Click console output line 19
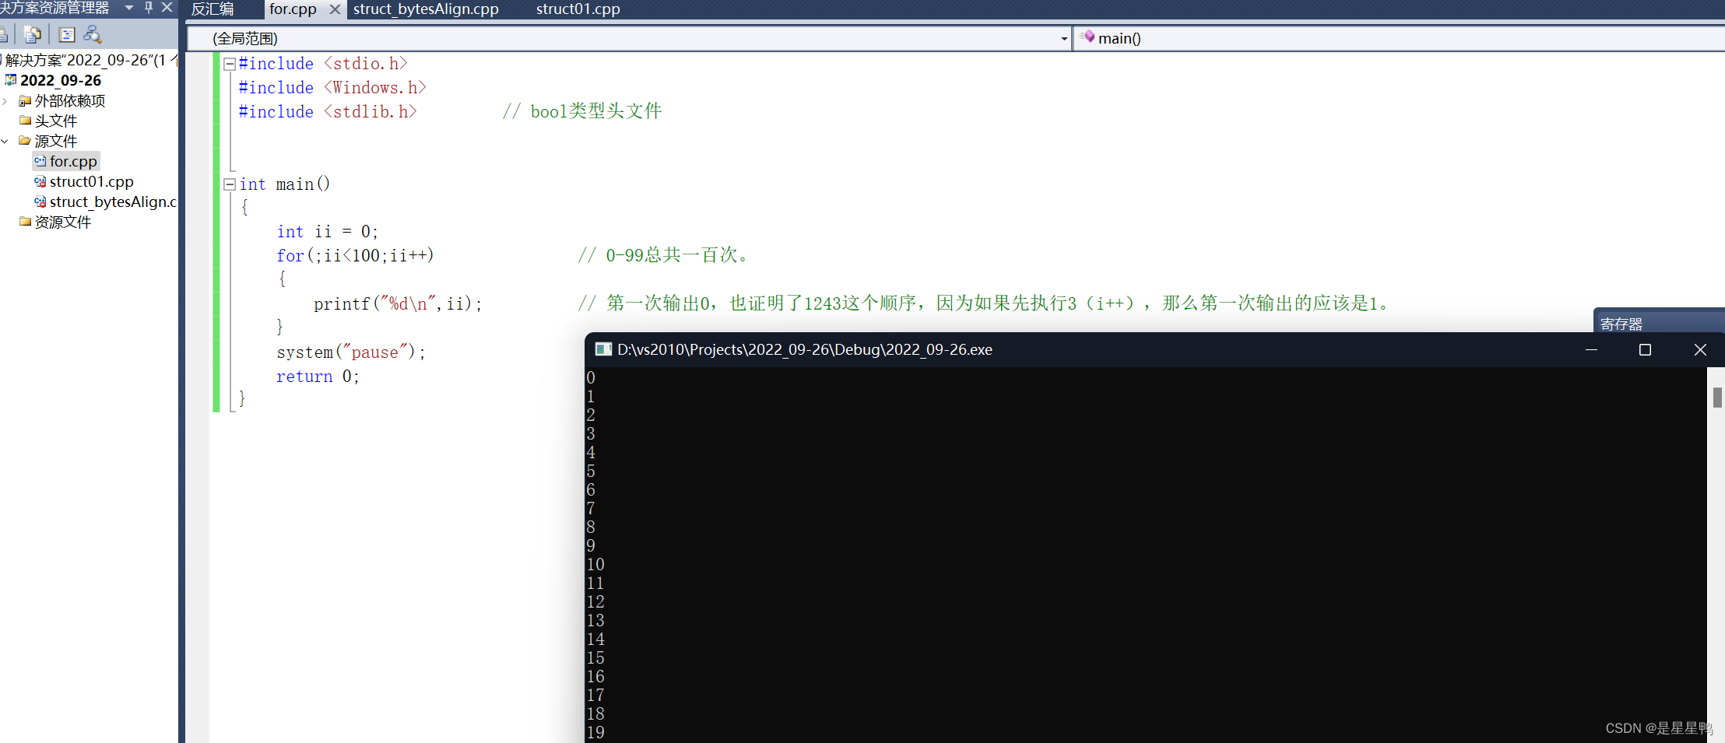Image resolution: width=1725 pixels, height=743 pixels. tap(595, 732)
